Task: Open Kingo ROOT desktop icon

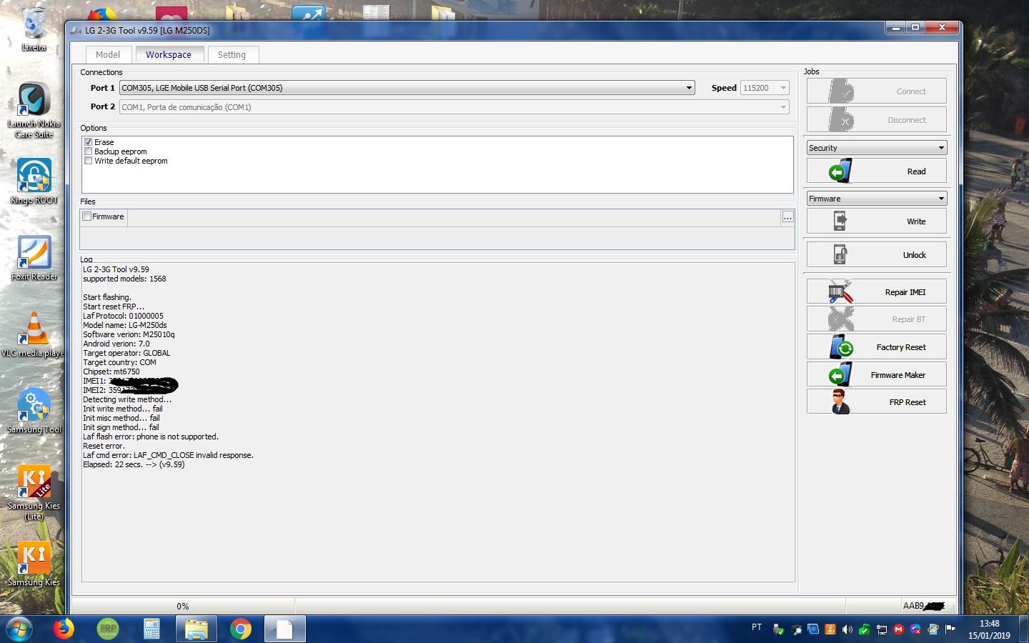Action: tap(34, 181)
